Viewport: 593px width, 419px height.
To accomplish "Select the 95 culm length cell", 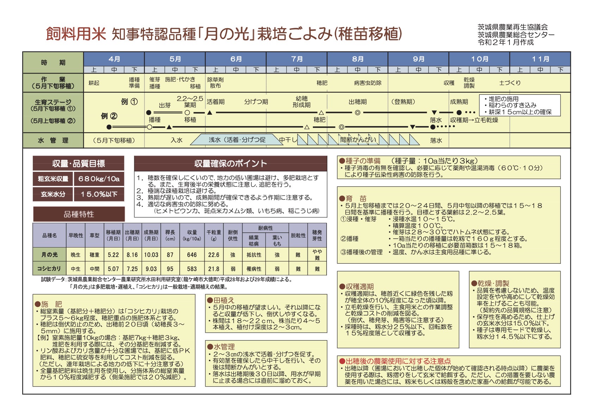I will [x=170, y=269].
